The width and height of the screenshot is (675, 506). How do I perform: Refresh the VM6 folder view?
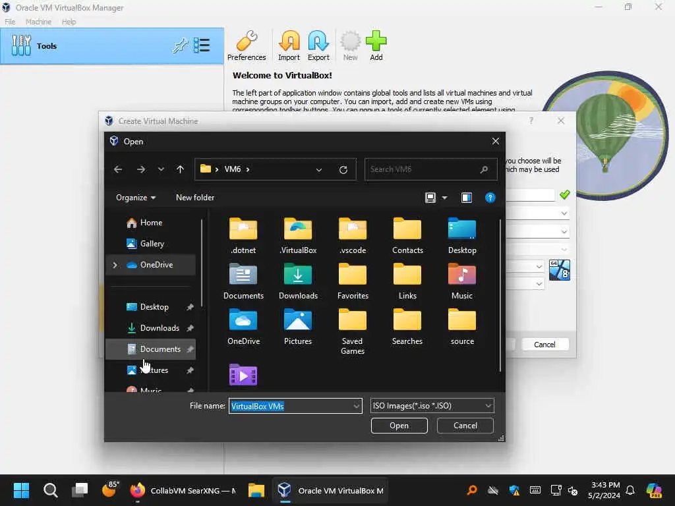(343, 169)
